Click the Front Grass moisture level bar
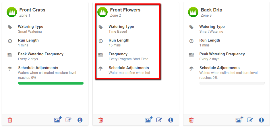This screenshot has height=127, width=271. 51,83
